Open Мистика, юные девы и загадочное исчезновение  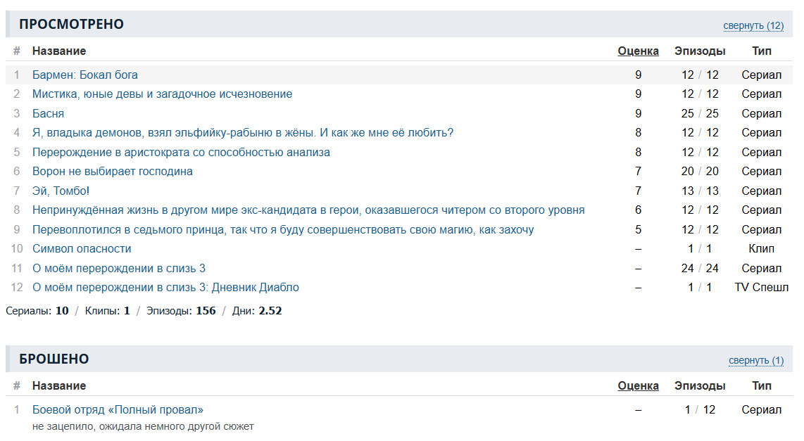coord(162,94)
